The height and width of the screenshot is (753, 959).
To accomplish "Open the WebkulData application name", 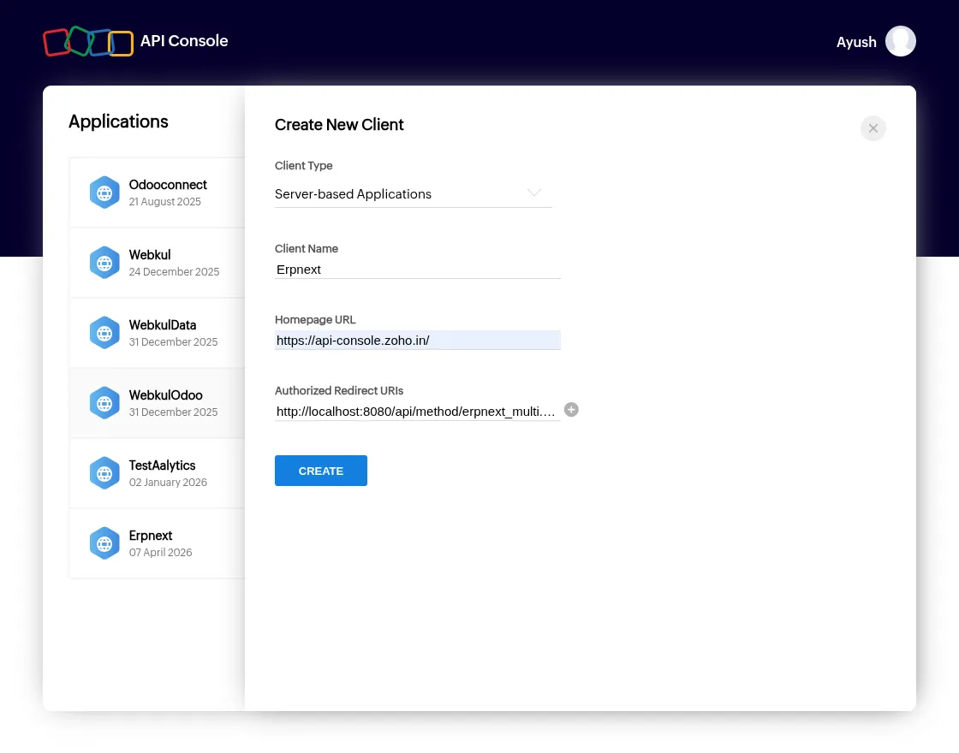I will pyautogui.click(x=163, y=325).
